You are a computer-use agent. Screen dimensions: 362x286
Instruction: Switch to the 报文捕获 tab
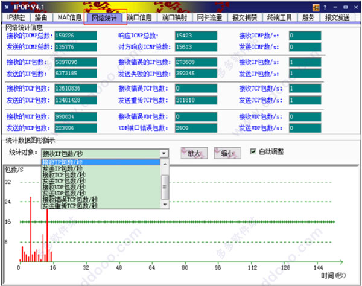[245, 17]
